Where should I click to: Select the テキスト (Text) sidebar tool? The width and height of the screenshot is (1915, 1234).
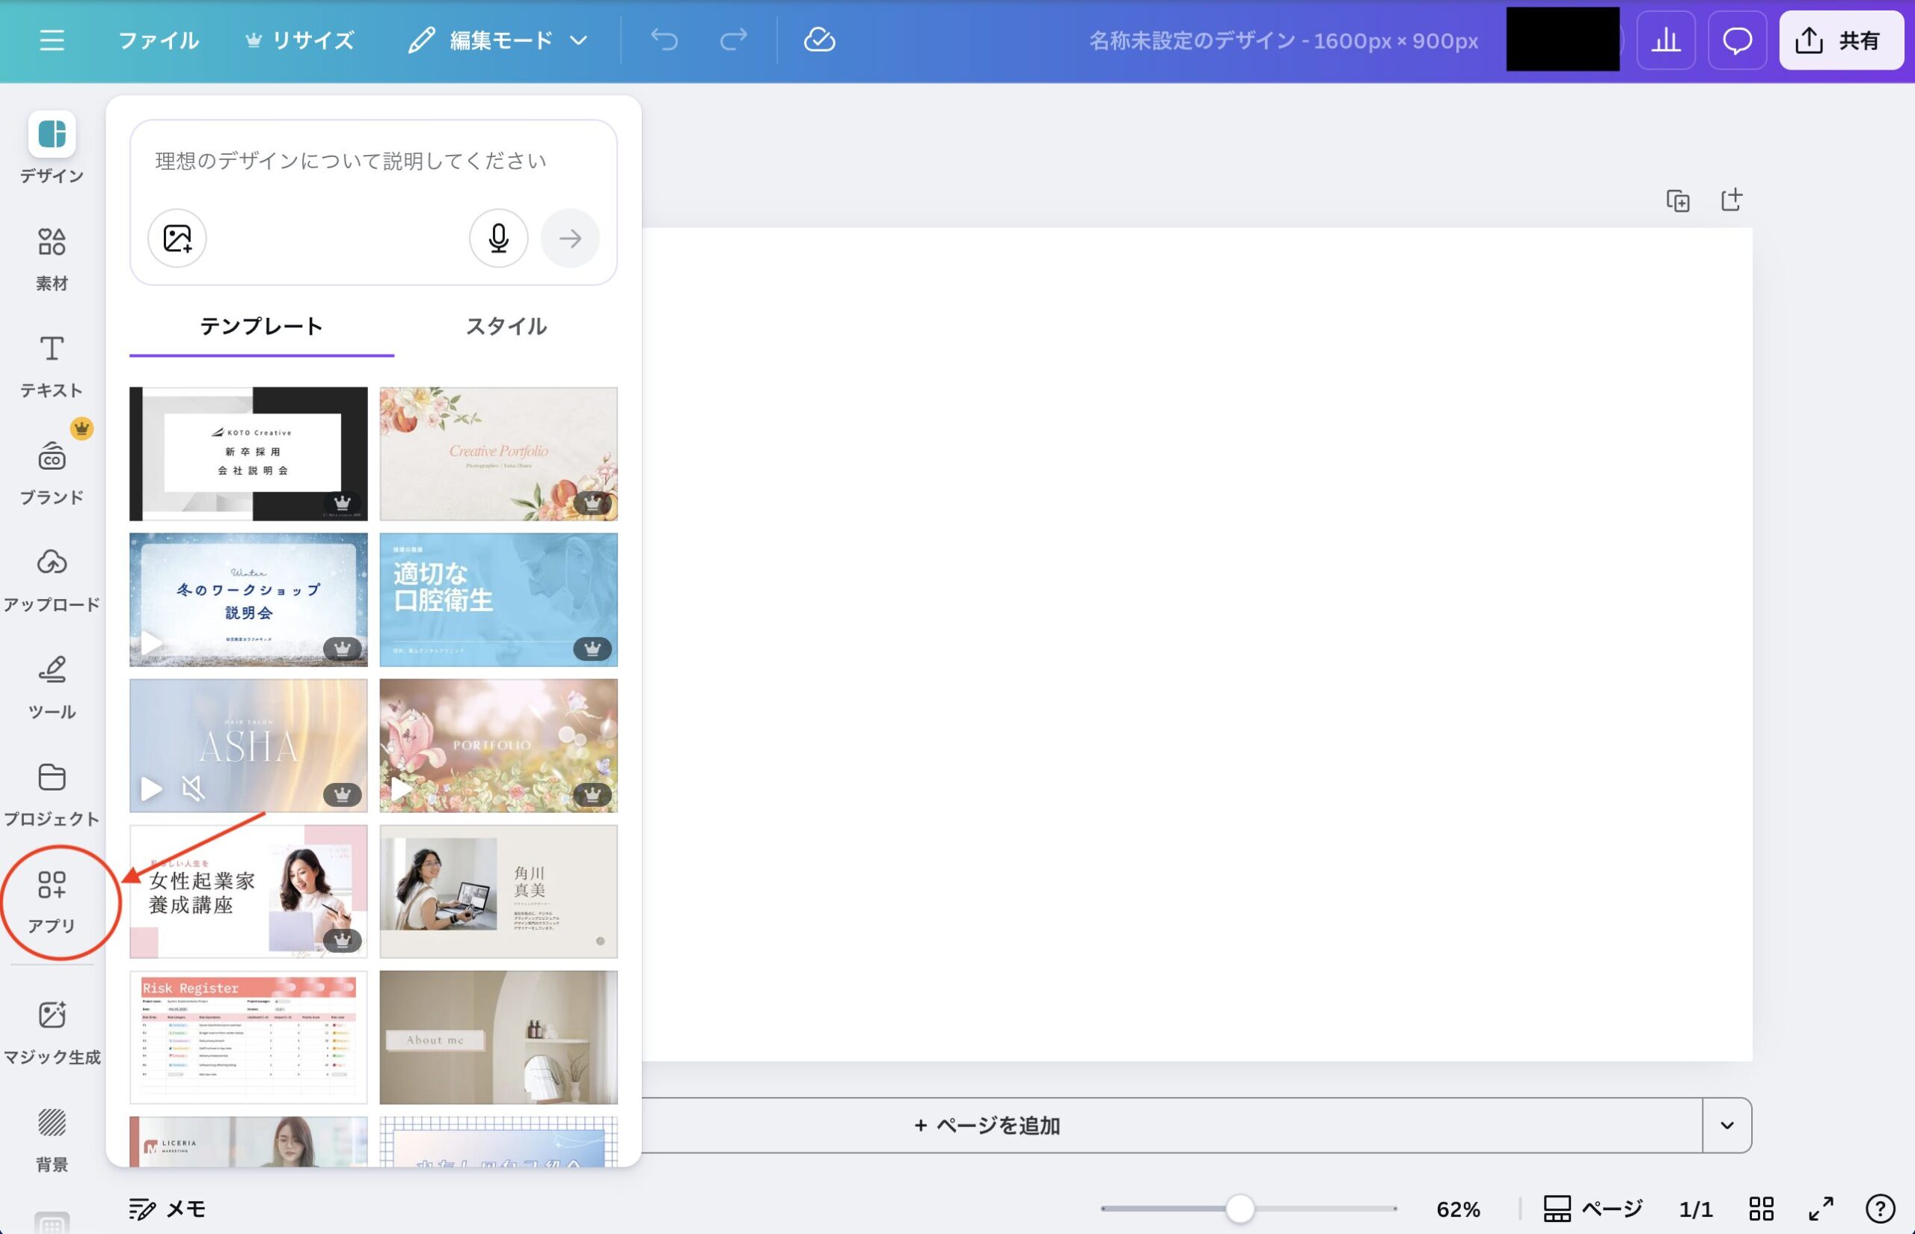click(x=52, y=366)
